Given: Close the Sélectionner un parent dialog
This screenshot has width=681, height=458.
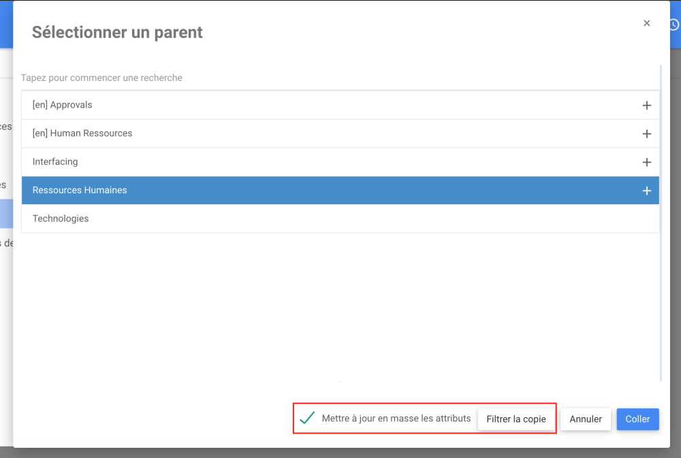Looking at the screenshot, I should click(x=647, y=23).
